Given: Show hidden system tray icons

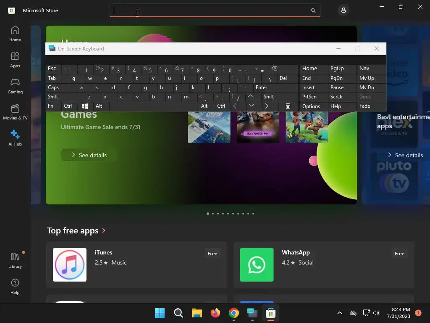Looking at the screenshot, I should pos(339,313).
